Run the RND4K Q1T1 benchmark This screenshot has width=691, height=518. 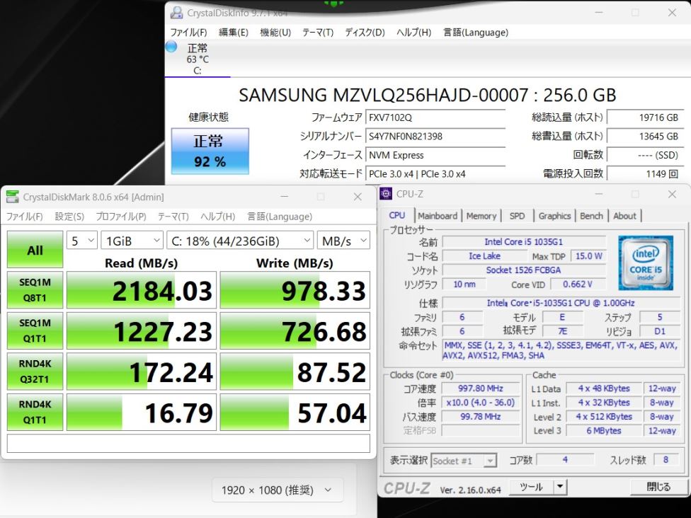click(35, 412)
